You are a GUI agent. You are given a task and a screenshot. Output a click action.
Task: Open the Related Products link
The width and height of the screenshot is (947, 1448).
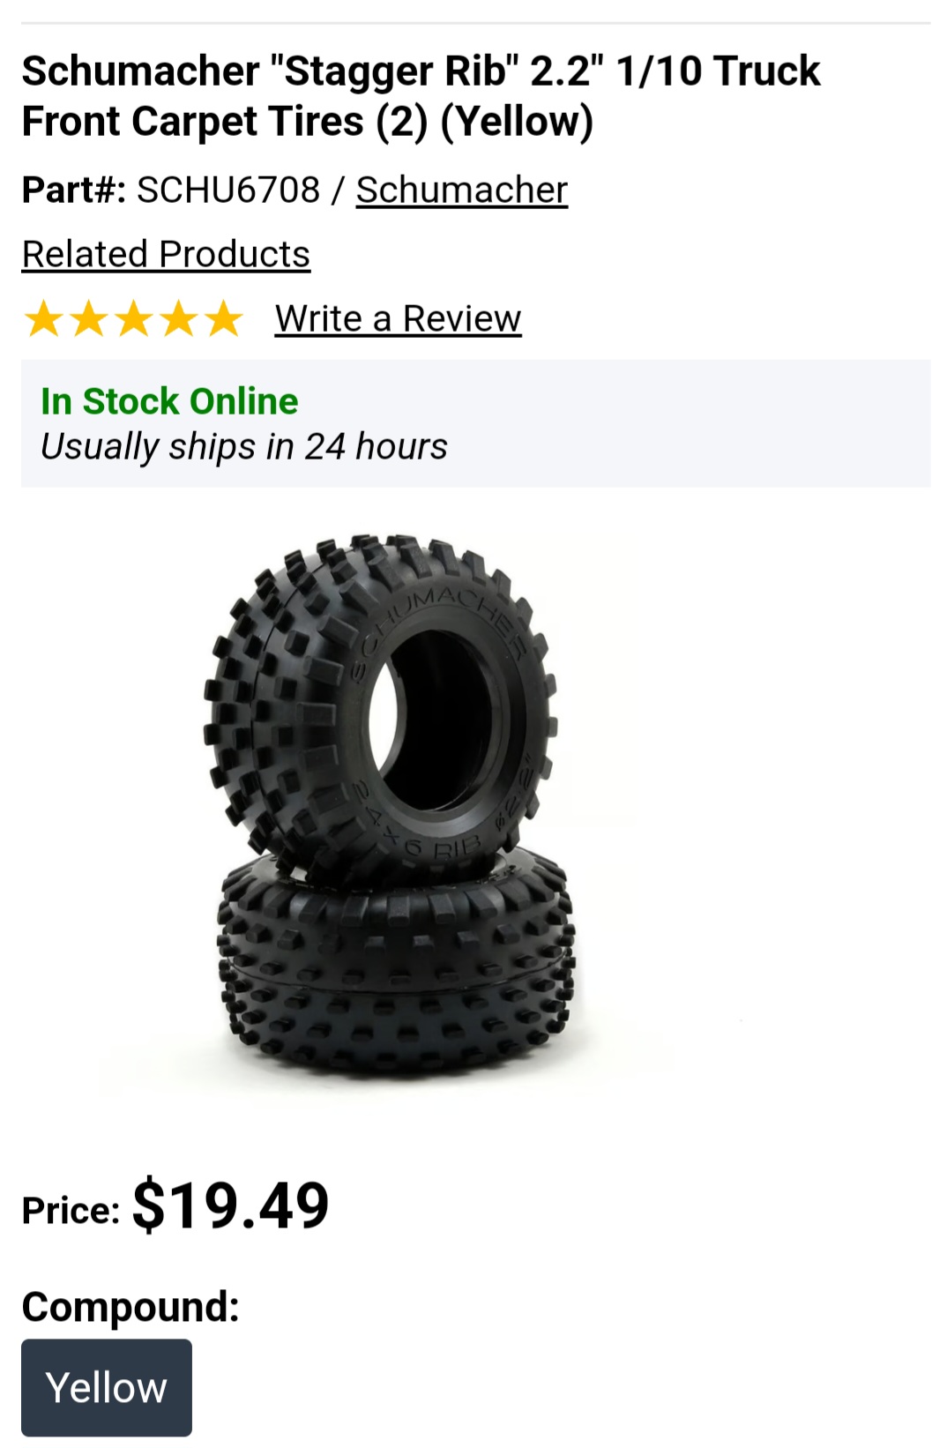[x=166, y=254]
